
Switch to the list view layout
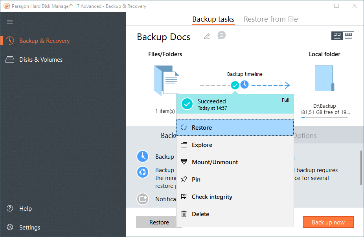point(348,36)
